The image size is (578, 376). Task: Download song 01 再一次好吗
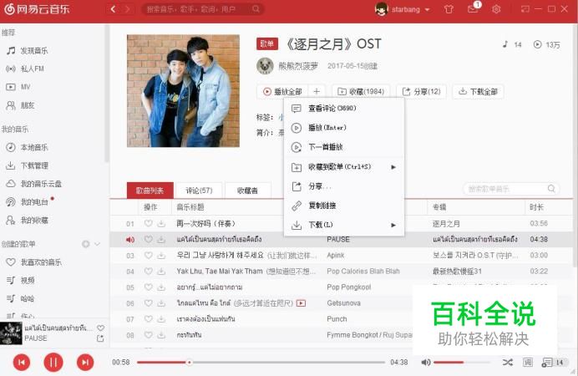(x=161, y=223)
